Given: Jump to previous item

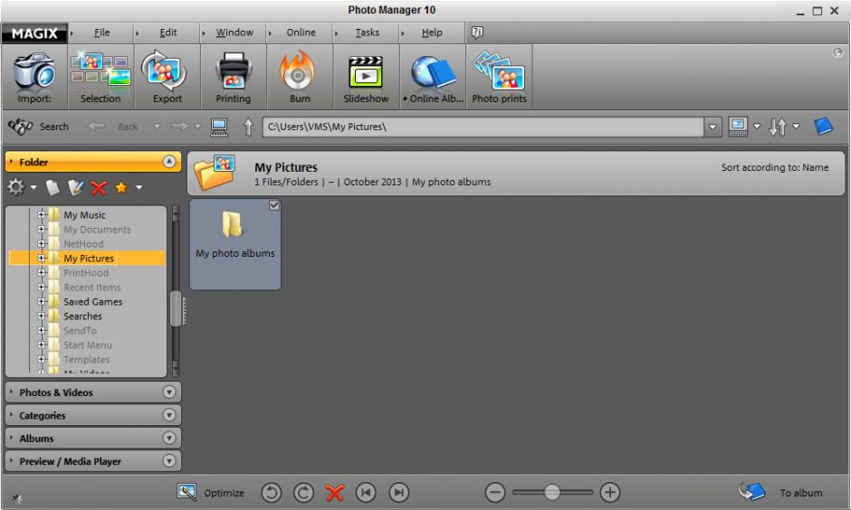Looking at the screenshot, I should pos(366,493).
